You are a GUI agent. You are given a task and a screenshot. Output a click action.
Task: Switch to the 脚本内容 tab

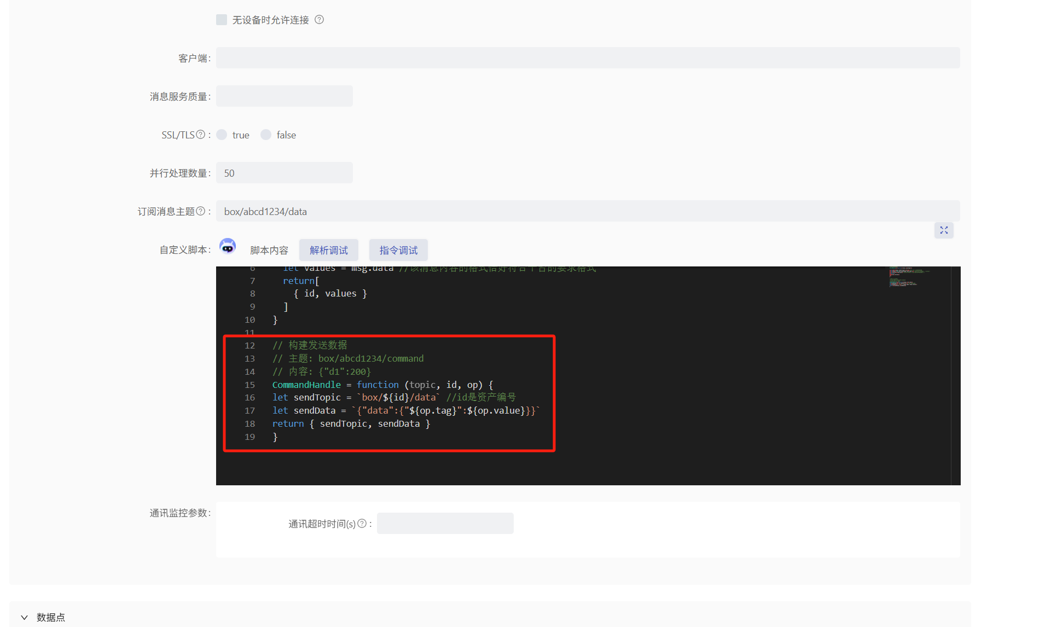(269, 250)
